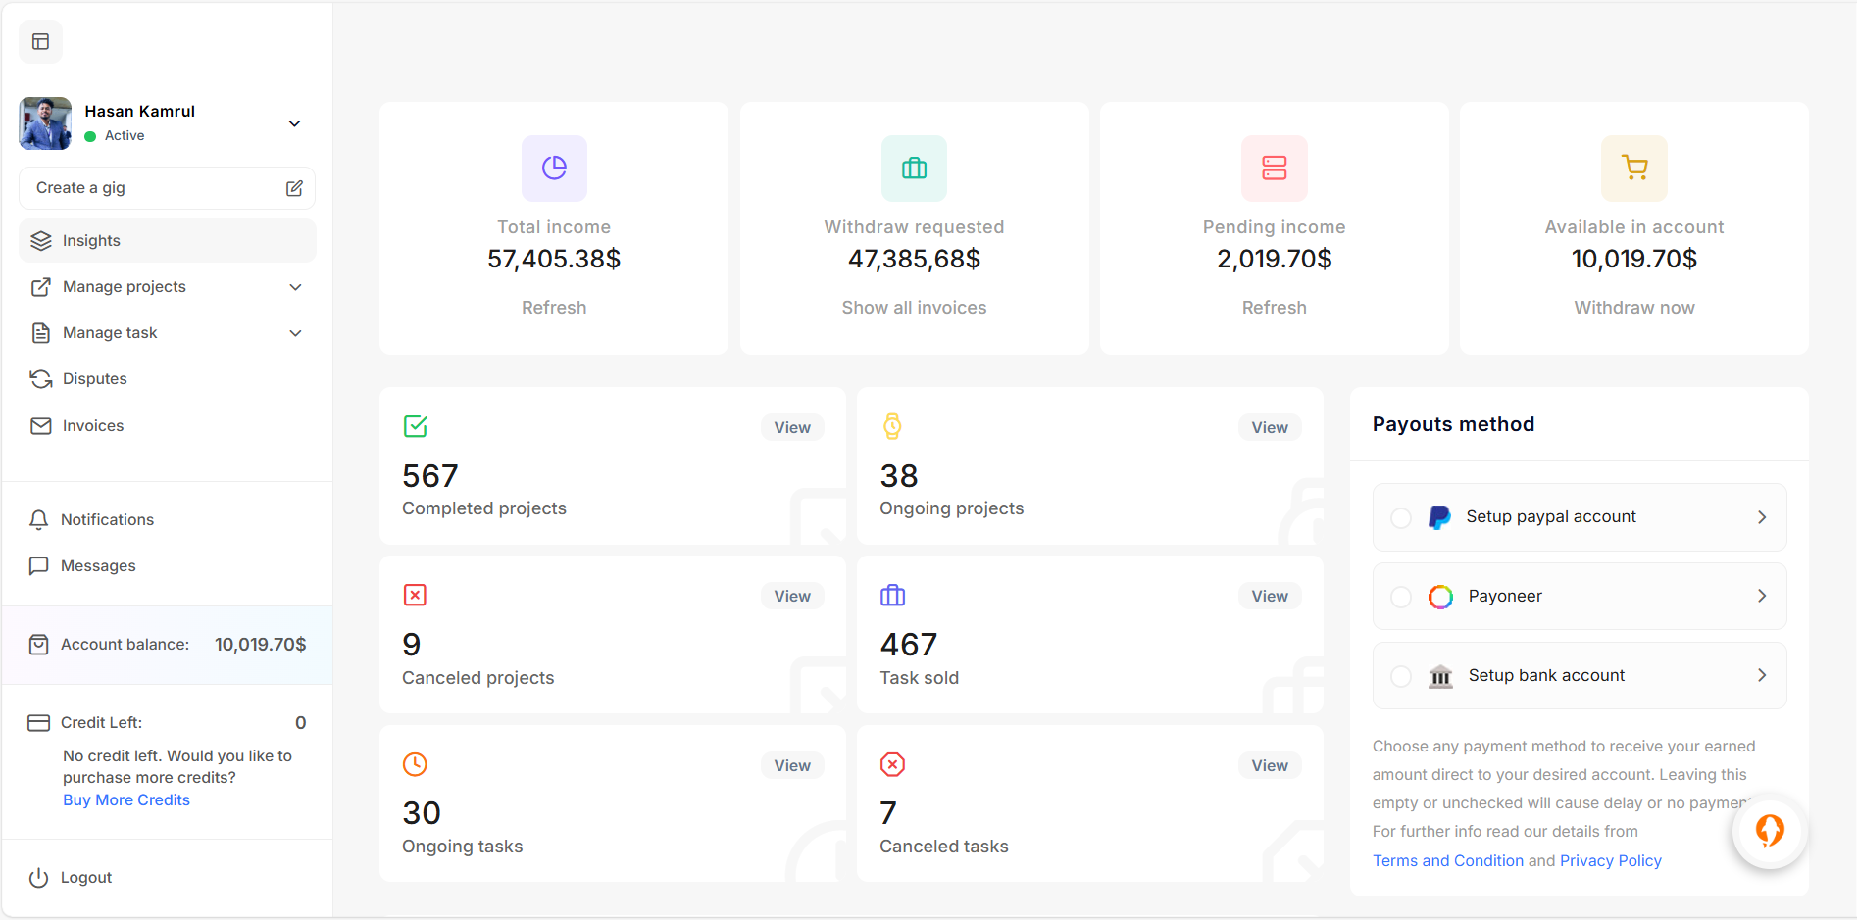Select the Setup paypal account radio button

click(x=1401, y=517)
